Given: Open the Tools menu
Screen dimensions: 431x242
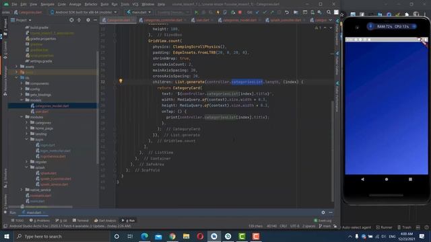Looking at the screenshot, I should [125, 5].
